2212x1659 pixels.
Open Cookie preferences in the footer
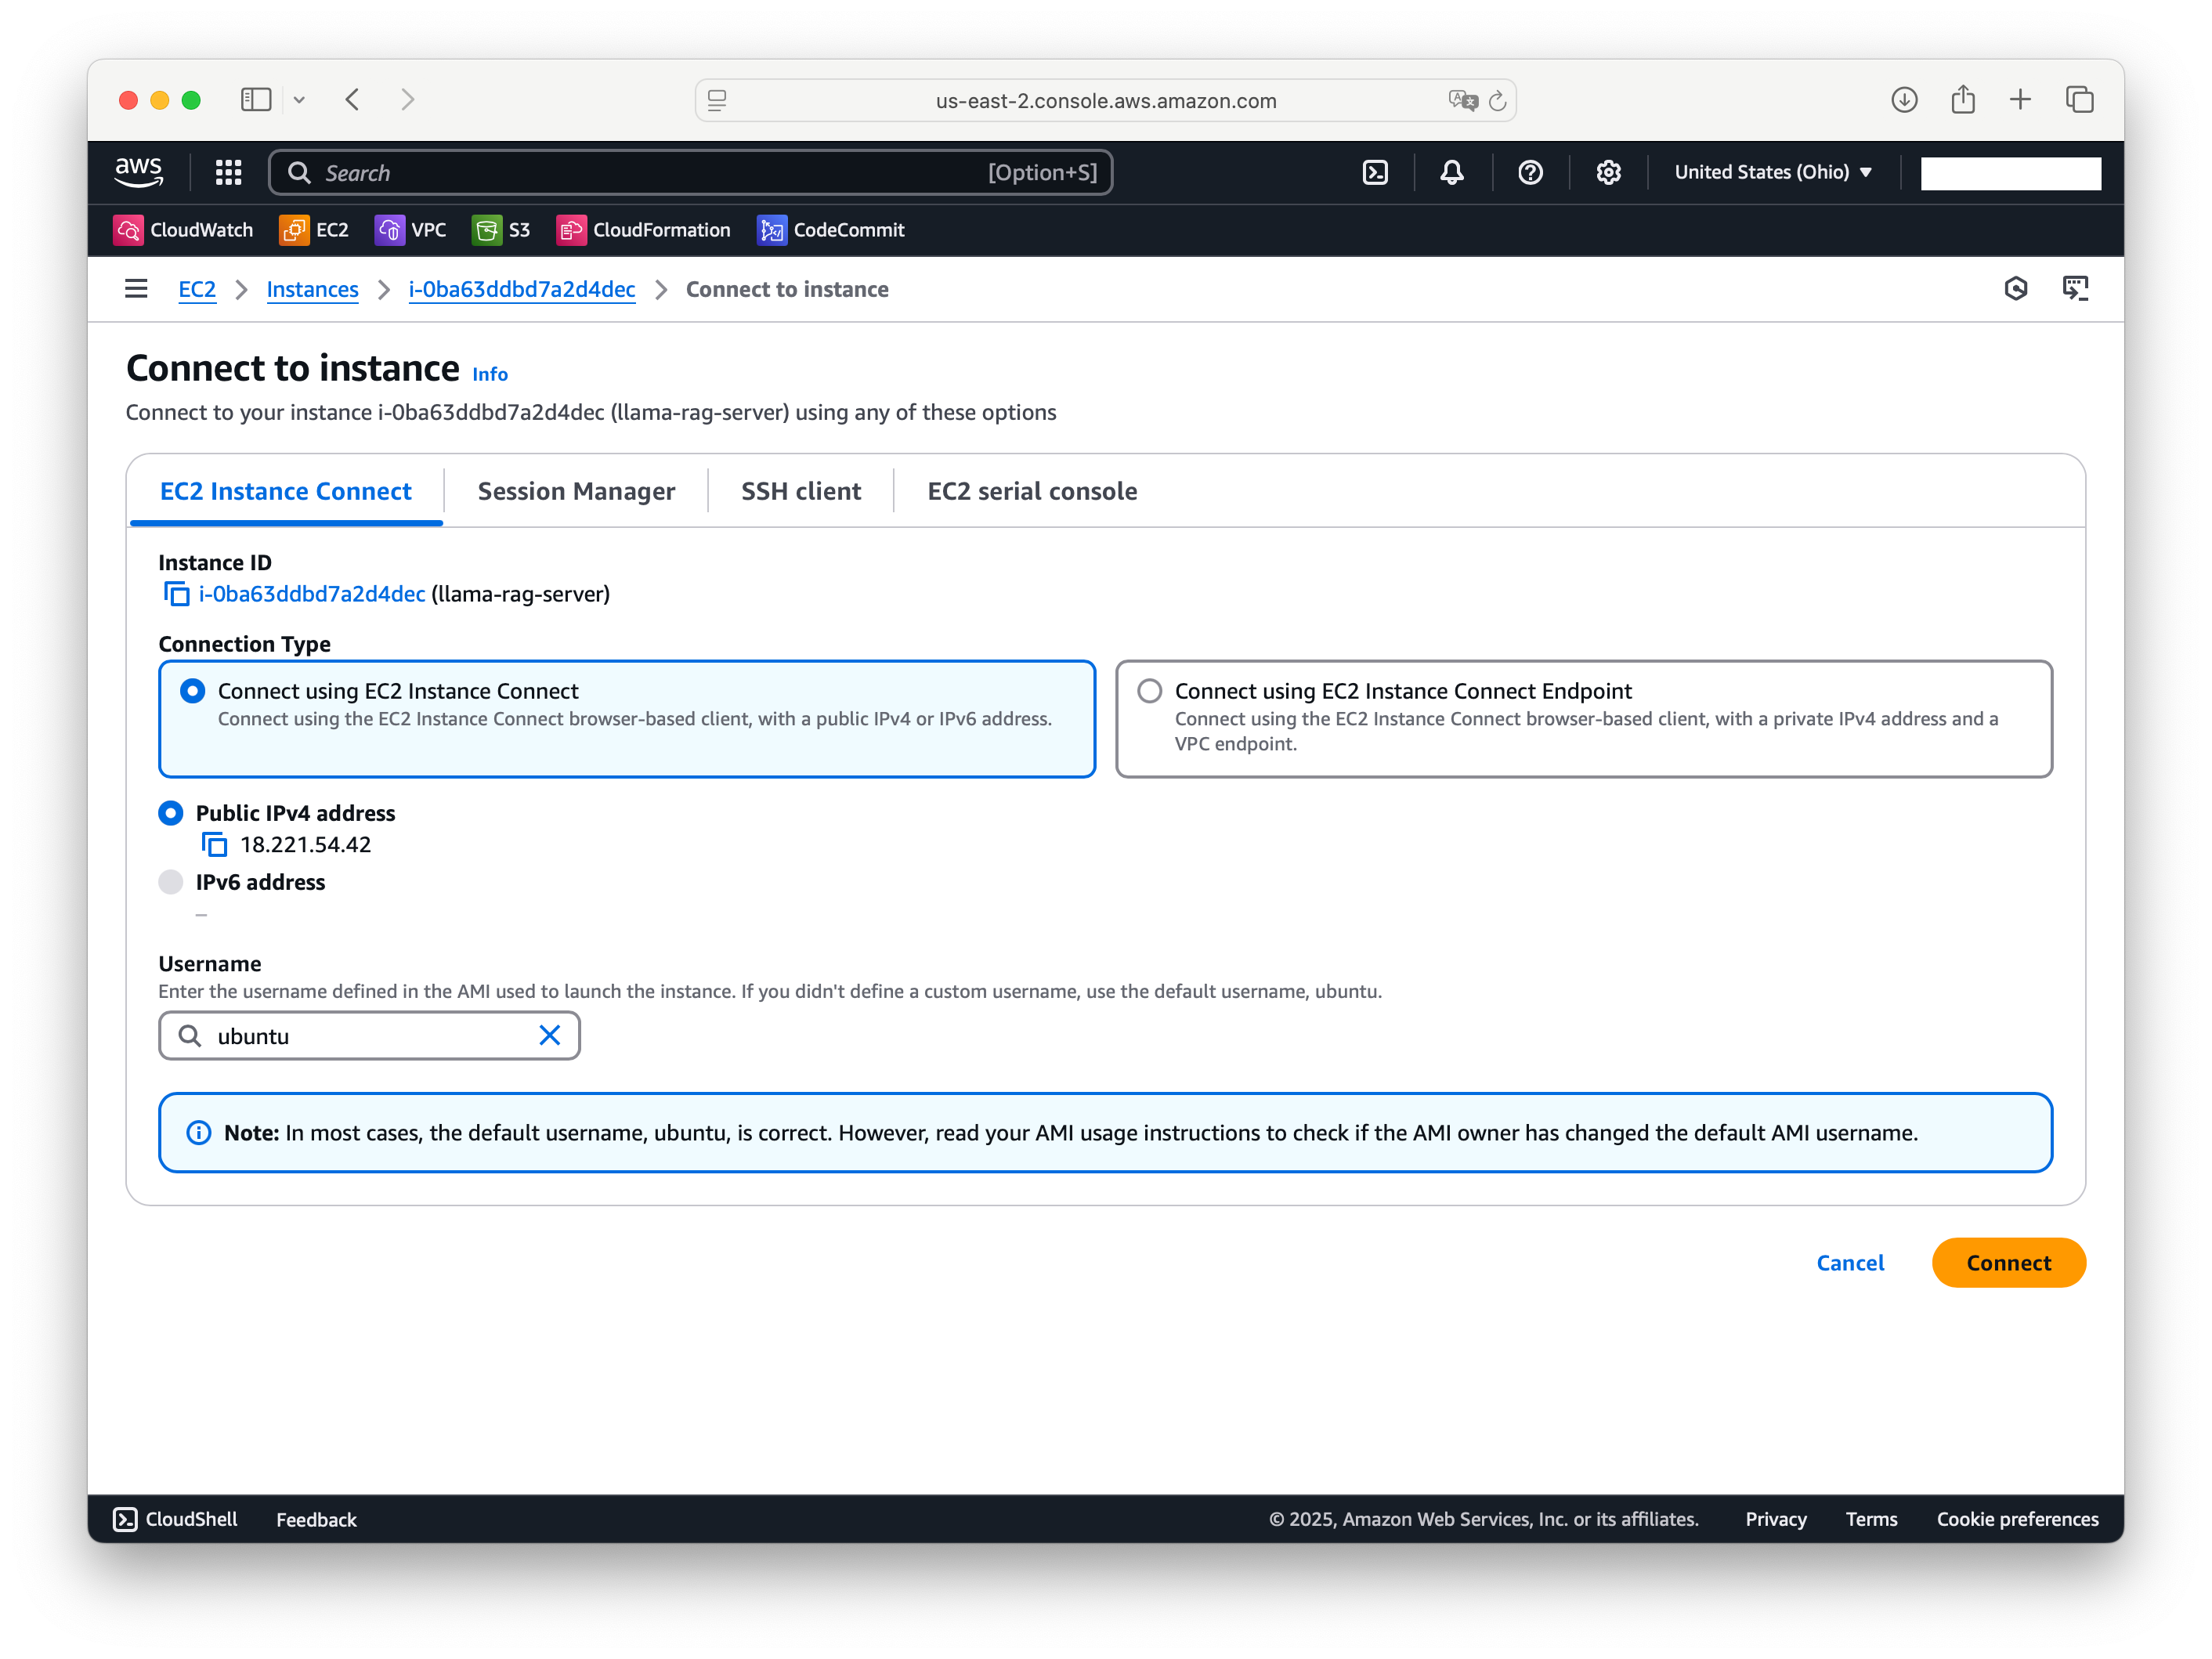[x=2017, y=1519]
